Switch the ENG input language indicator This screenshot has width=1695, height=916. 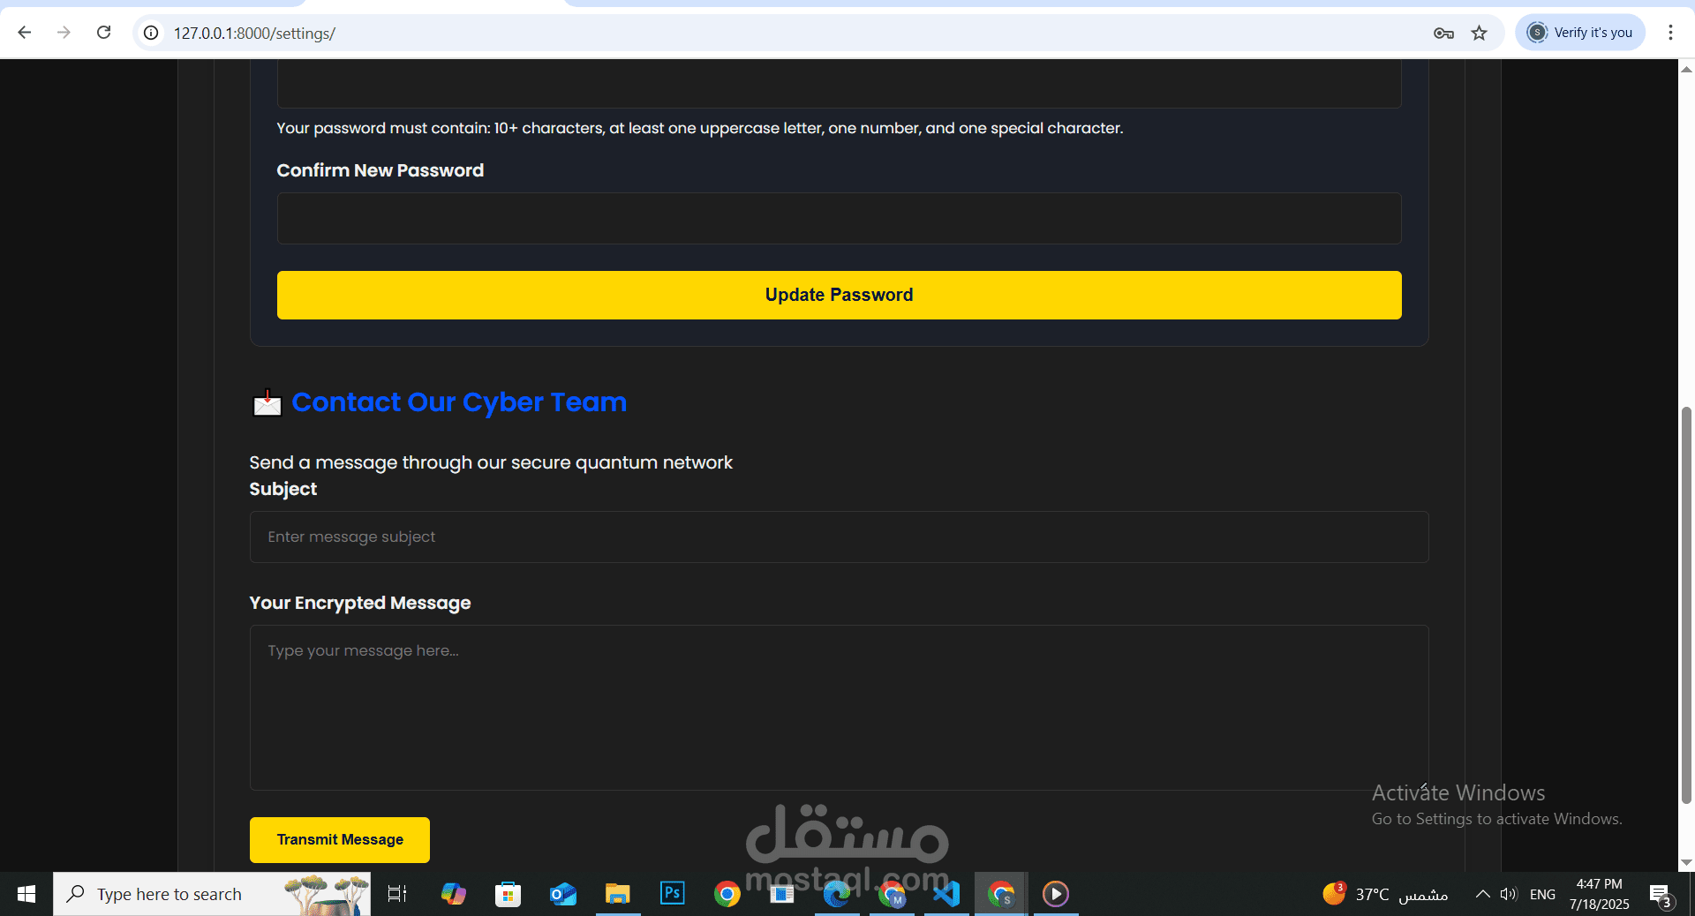(1542, 894)
